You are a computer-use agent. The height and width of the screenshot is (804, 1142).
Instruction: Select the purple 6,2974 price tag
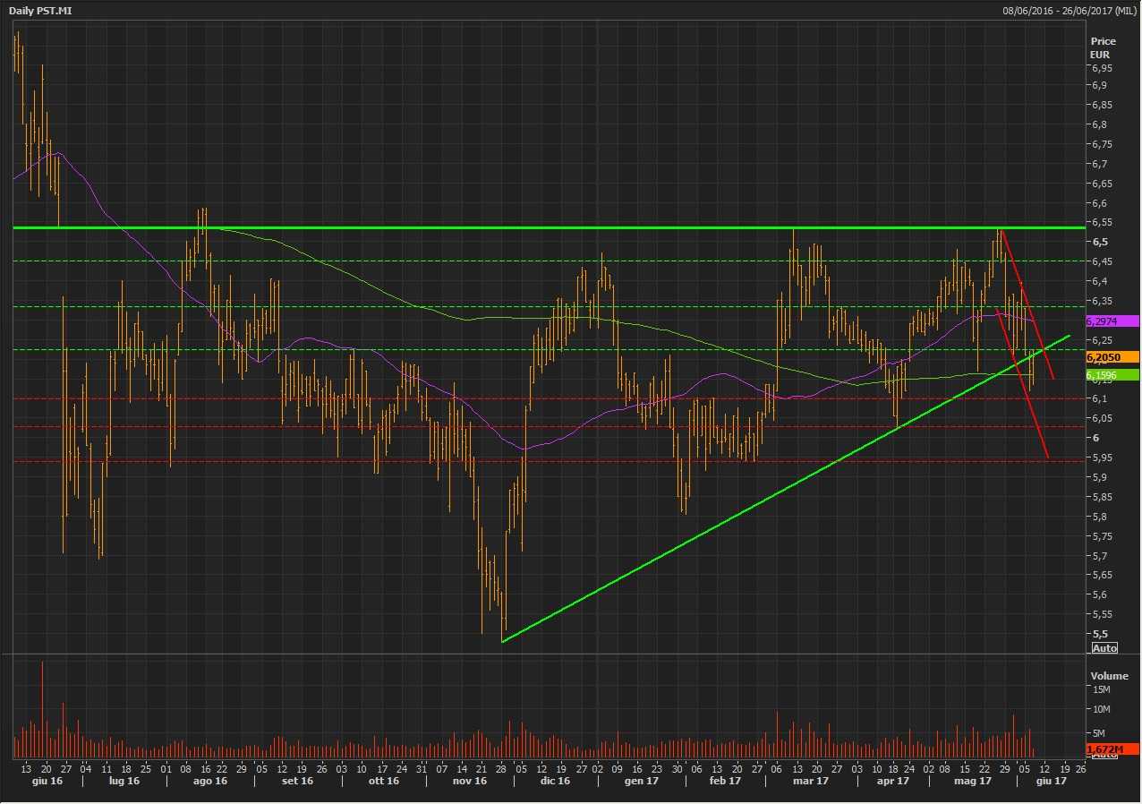(1111, 321)
